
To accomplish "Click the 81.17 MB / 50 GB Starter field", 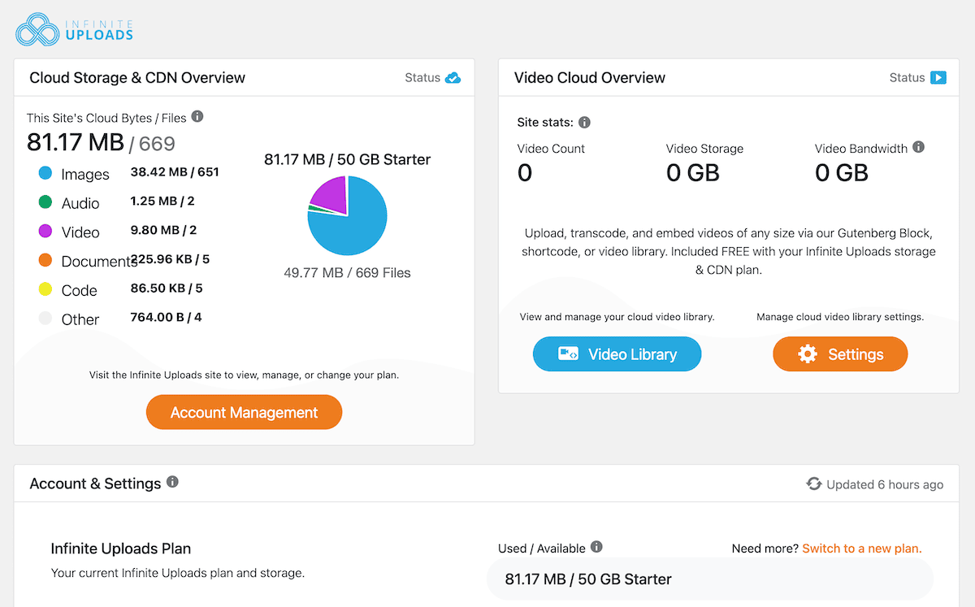I will click(x=710, y=579).
